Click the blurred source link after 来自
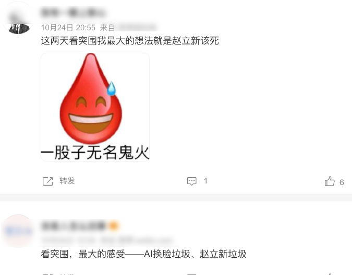 (x=137, y=28)
